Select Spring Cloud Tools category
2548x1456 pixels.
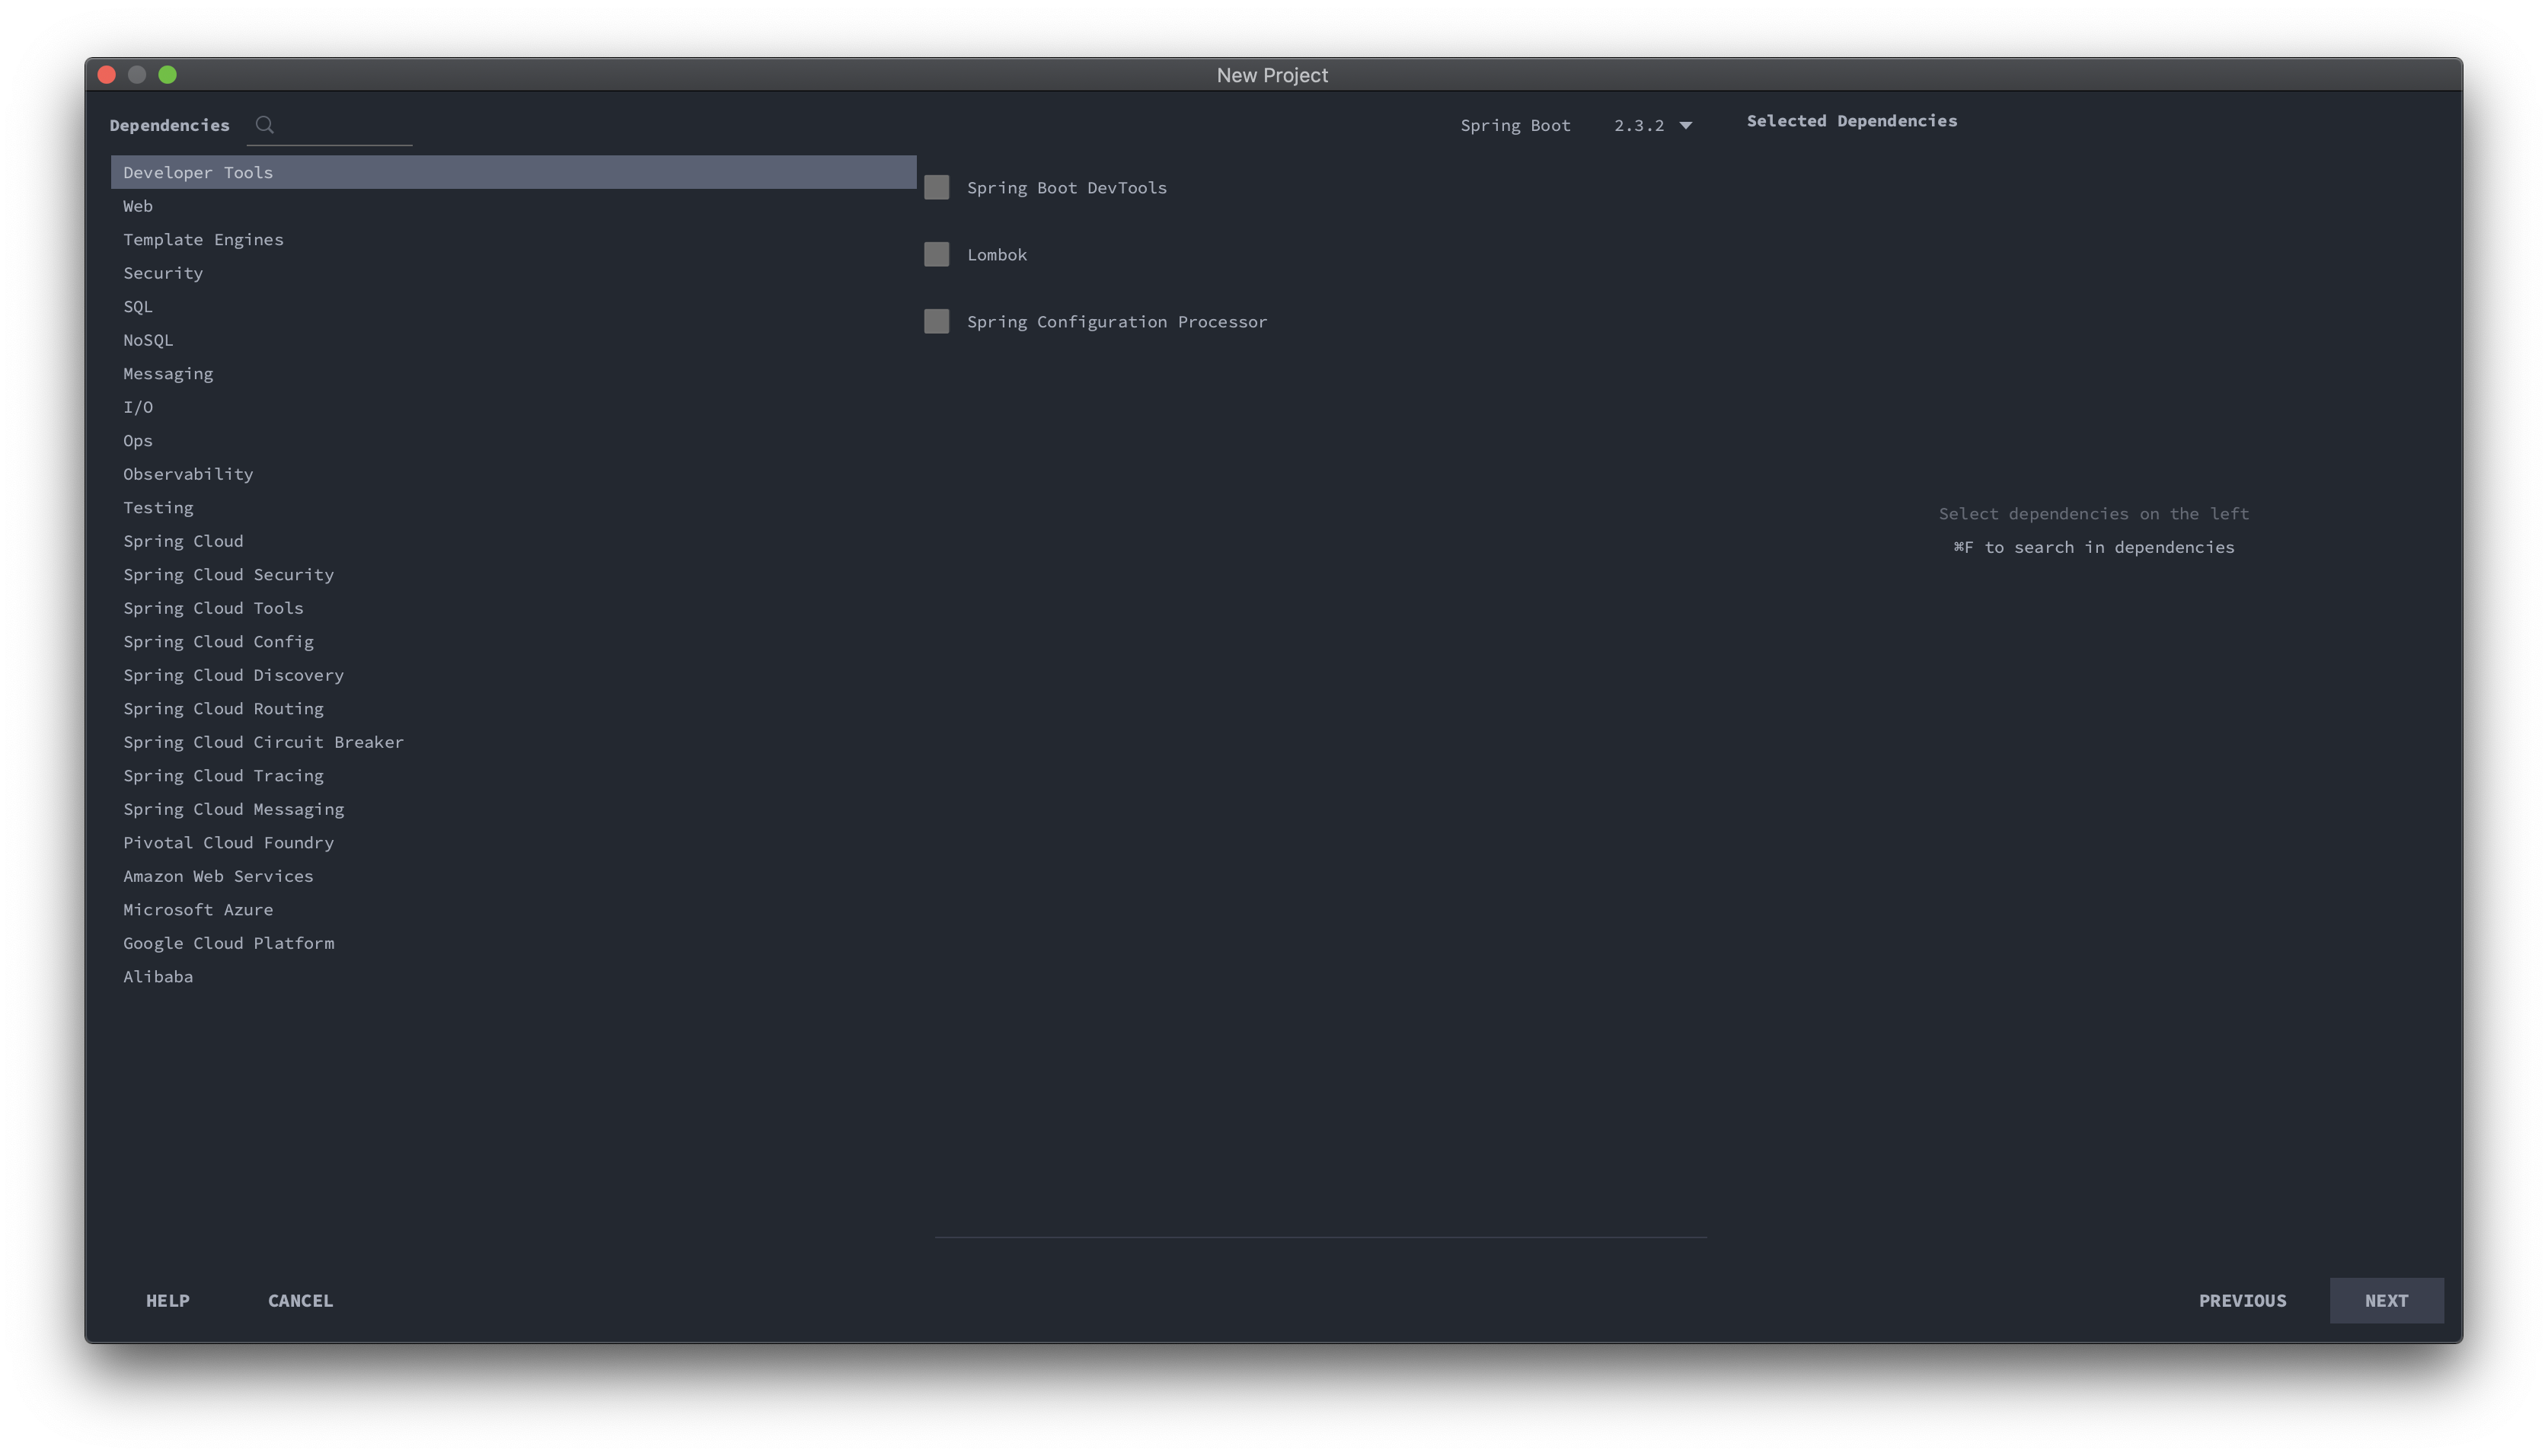coord(513,608)
